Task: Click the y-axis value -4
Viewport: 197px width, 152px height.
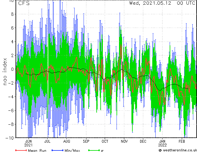Action: (11, 97)
